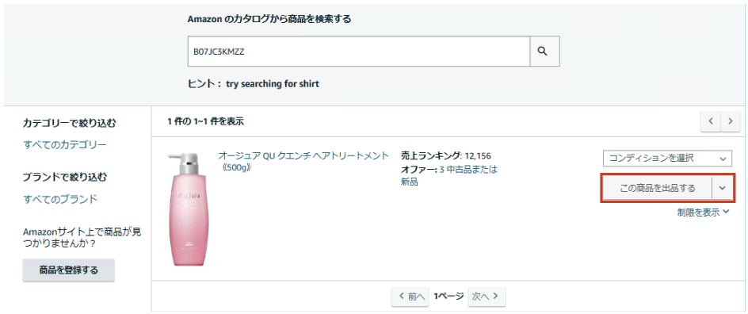
Task: Click the pink shampoo bottle product thumbnail
Action: (x=189, y=209)
